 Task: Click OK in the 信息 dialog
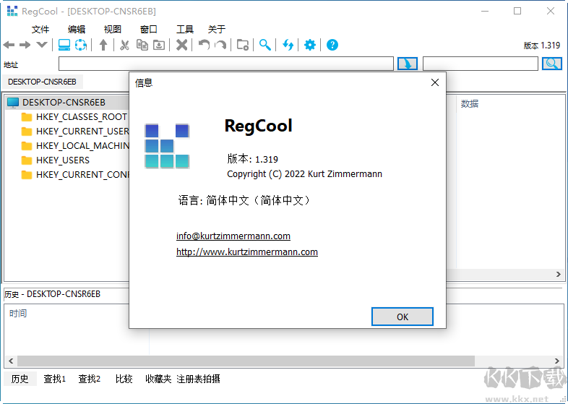click(x=403, y=317)
